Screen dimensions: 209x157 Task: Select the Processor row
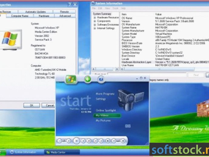pos(165,40)
